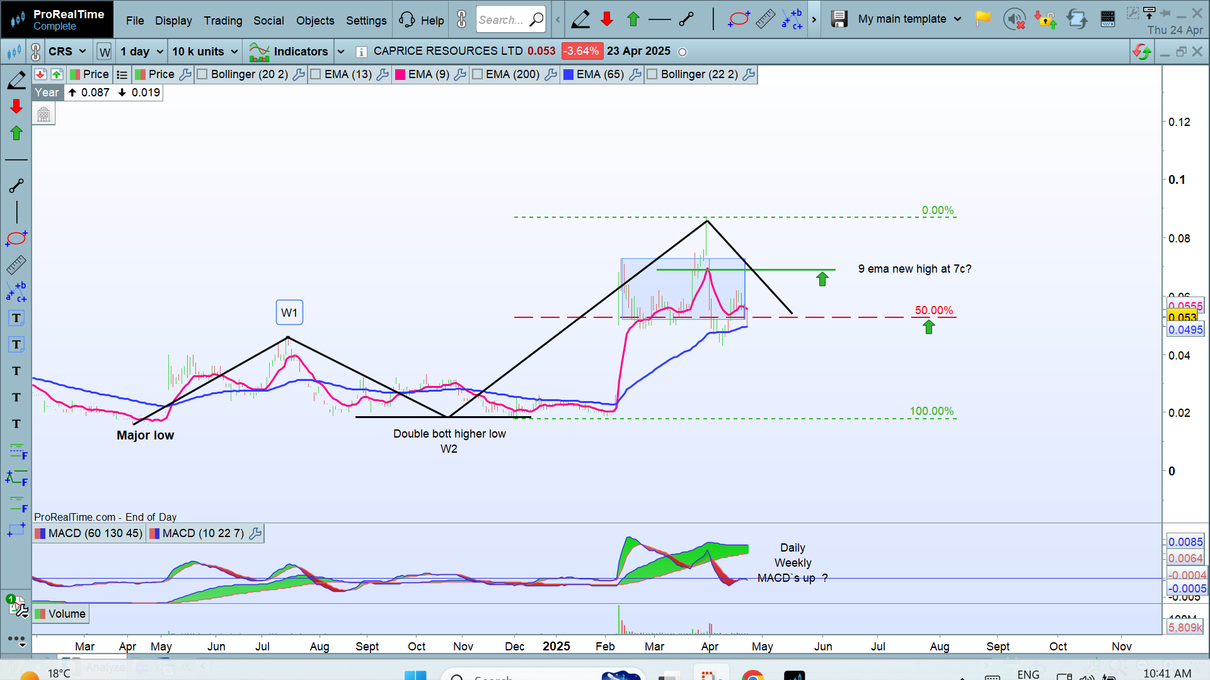Toggle the circle indicator after 23 Apr 2025
1210x680 pixels.
[682, 52]
